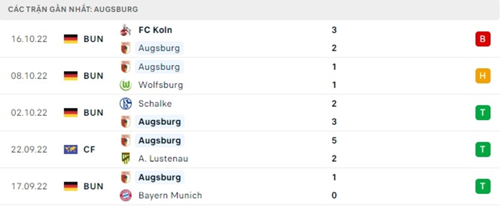Select the Wolfsburg team name

click(161, 85)
